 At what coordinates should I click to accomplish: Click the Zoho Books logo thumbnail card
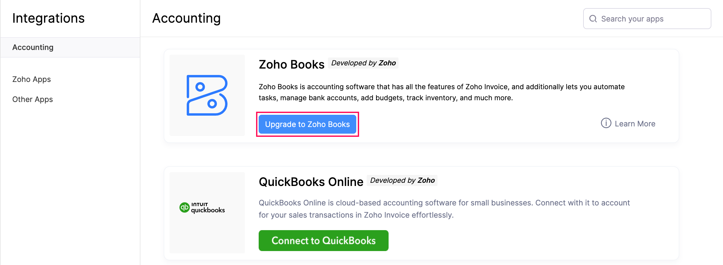click(207, 95)
